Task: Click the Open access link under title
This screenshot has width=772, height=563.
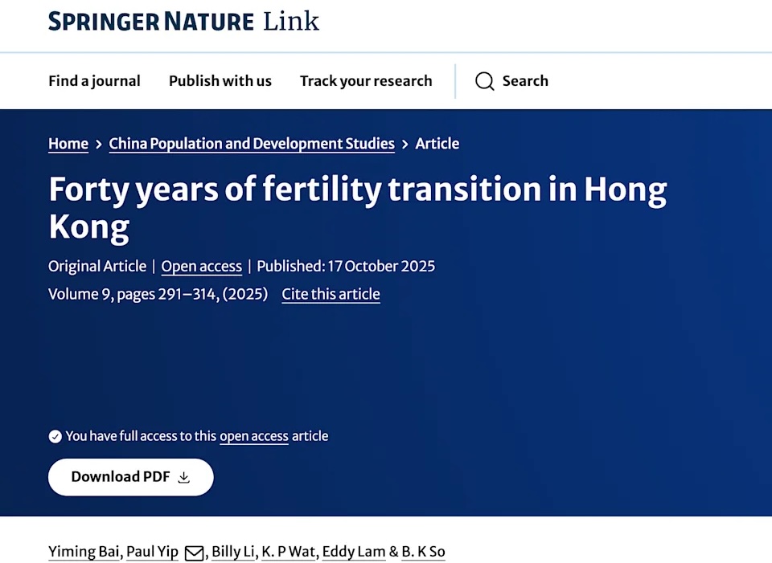Action: pyautogui.click(x=202, y=267)
